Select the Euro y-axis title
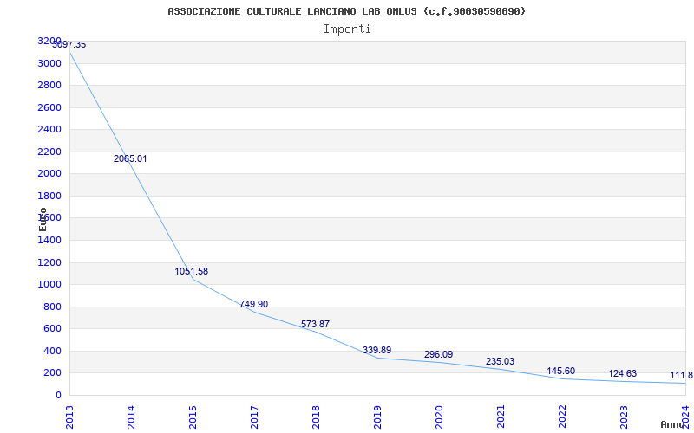Viewport: 694px width, 433px height. tap(43, 219)
